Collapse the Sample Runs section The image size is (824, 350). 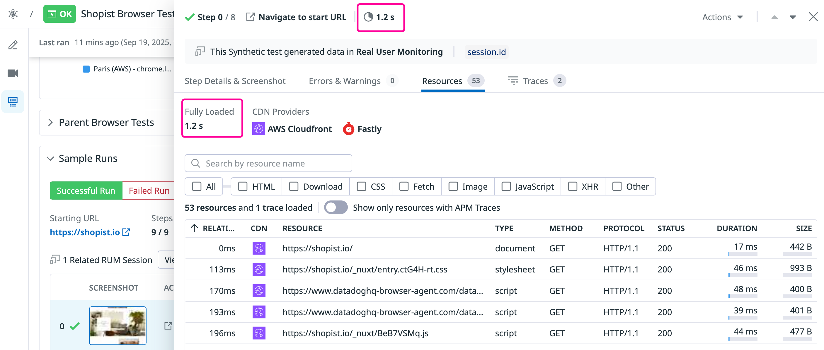[50, 158]
